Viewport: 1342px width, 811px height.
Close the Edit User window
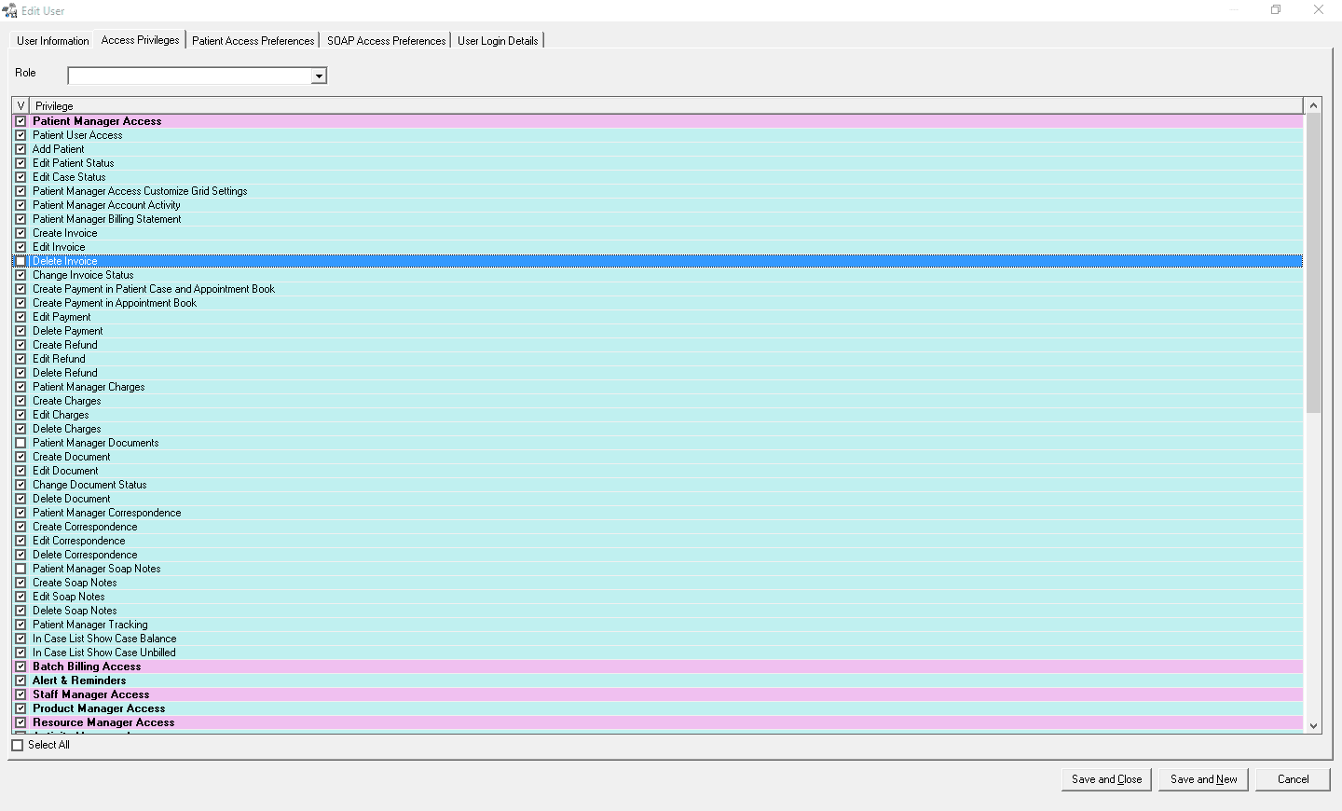point(1319,10)
